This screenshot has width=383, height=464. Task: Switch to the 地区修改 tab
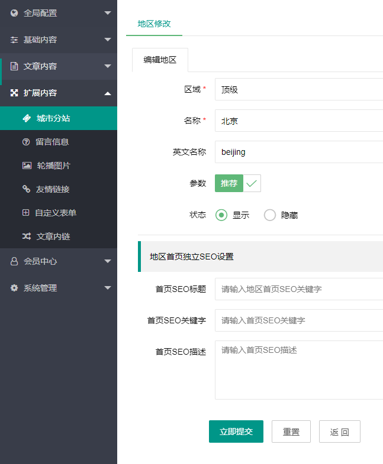tap(154, 24)
